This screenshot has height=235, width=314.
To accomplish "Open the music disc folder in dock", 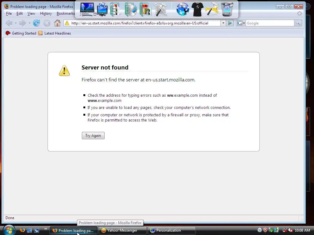I will coord(131,9).
